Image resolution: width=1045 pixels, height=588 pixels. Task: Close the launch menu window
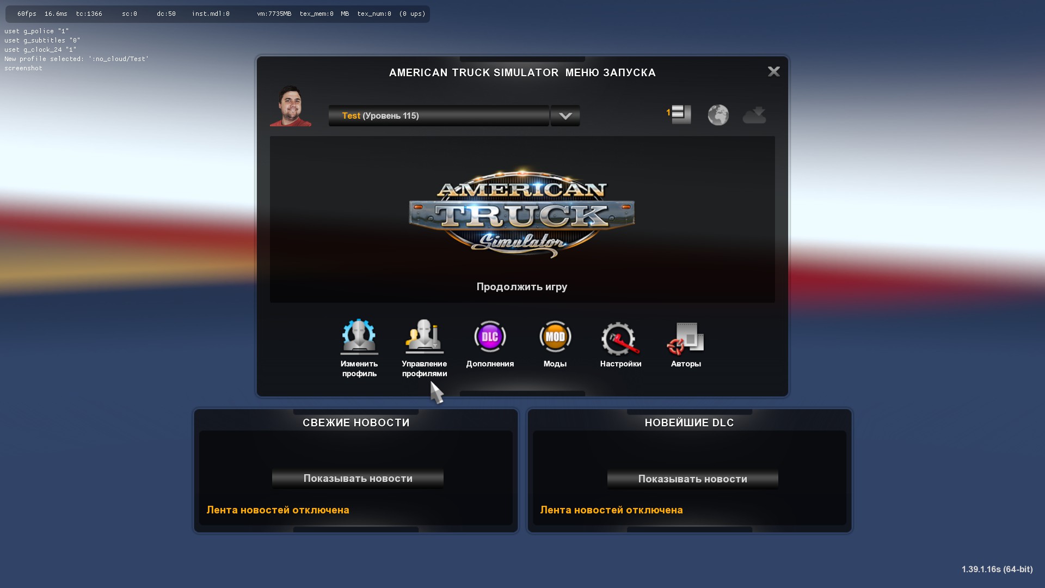[x=773, y=72]
